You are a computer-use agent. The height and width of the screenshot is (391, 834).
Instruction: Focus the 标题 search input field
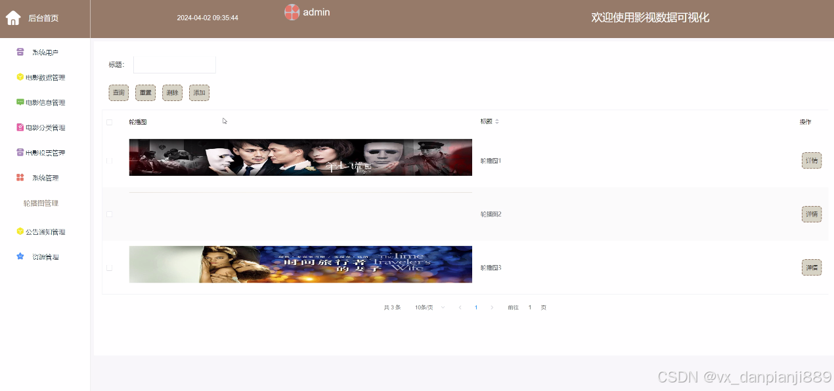point(175,64)
